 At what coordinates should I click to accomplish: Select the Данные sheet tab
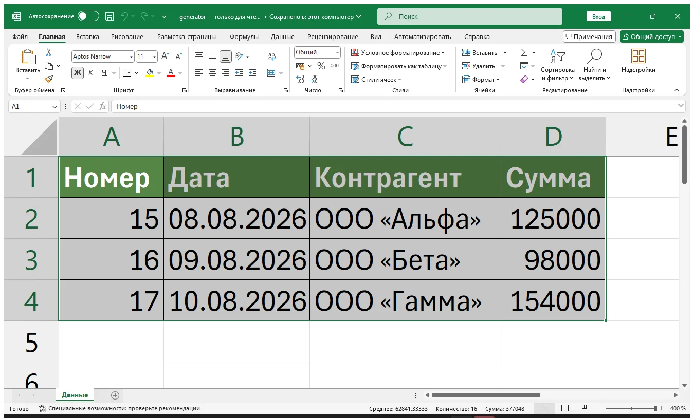pos(75,395)
